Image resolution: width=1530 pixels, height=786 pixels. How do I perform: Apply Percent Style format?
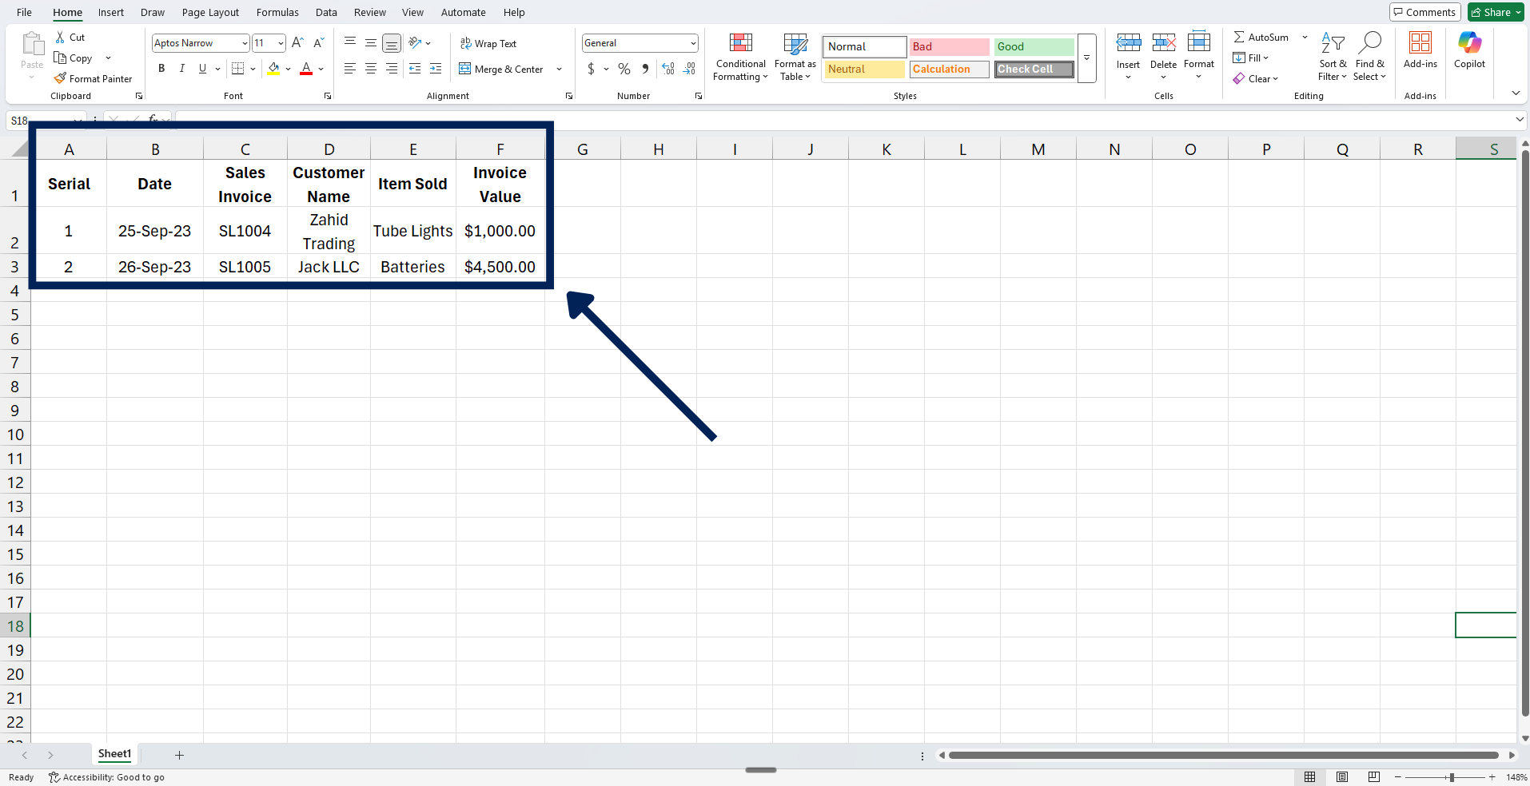coord(624,69)
